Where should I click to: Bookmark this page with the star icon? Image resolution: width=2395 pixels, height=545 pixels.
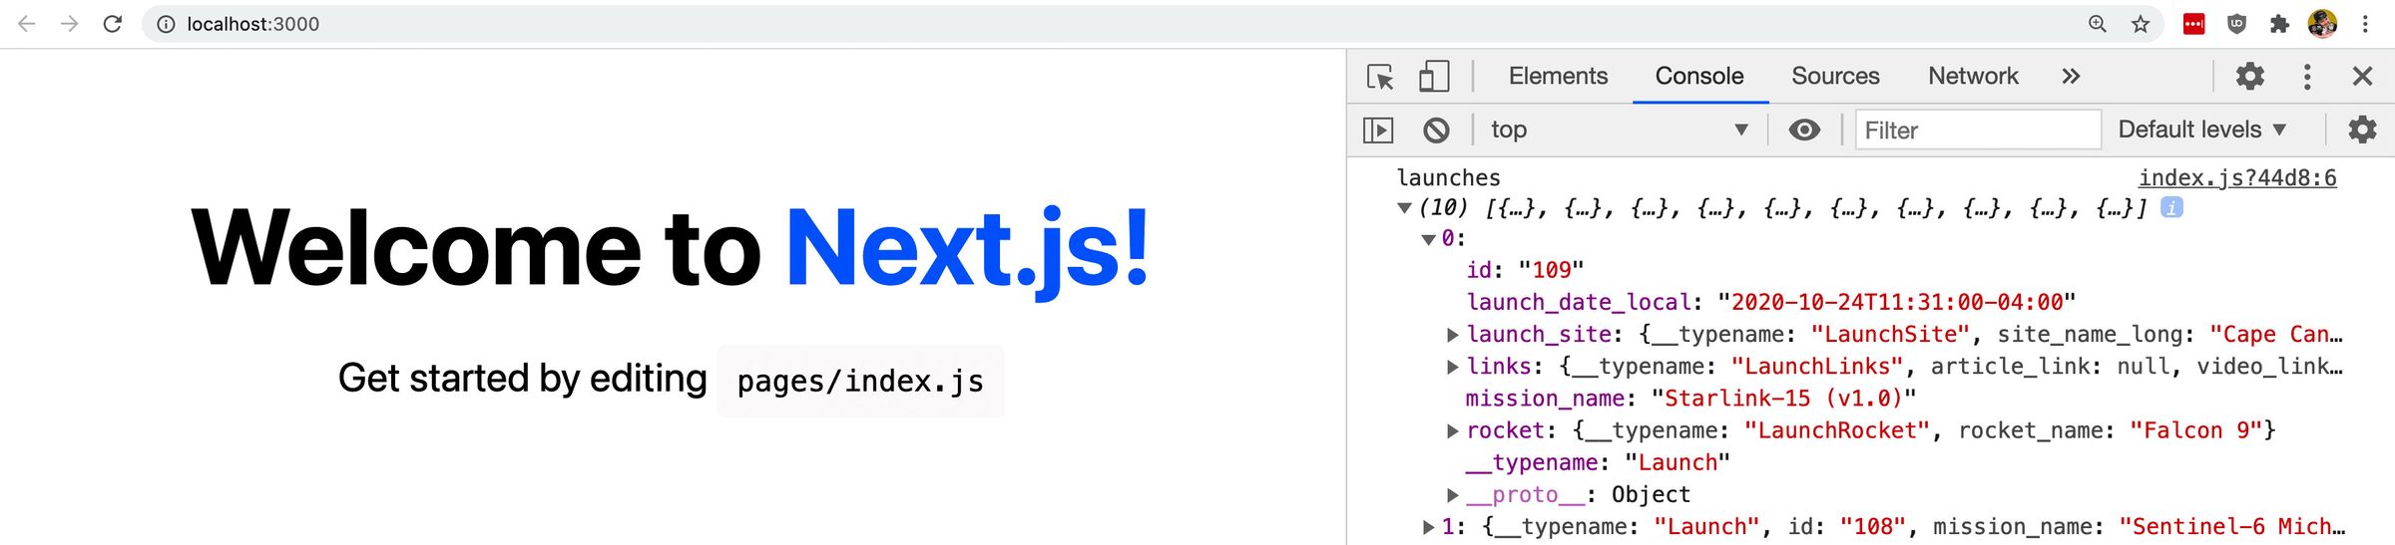coord(2141,24)
